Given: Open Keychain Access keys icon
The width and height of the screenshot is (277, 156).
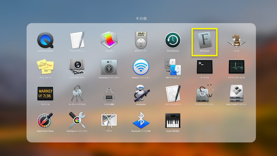Looking at the screenshot, I should 77,93.
